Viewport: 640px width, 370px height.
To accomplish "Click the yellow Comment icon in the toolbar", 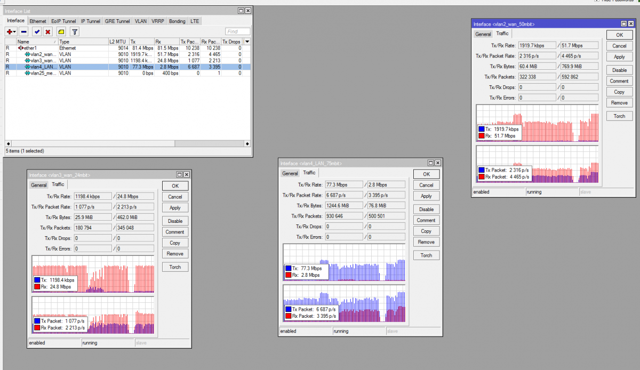I will 61,32.
